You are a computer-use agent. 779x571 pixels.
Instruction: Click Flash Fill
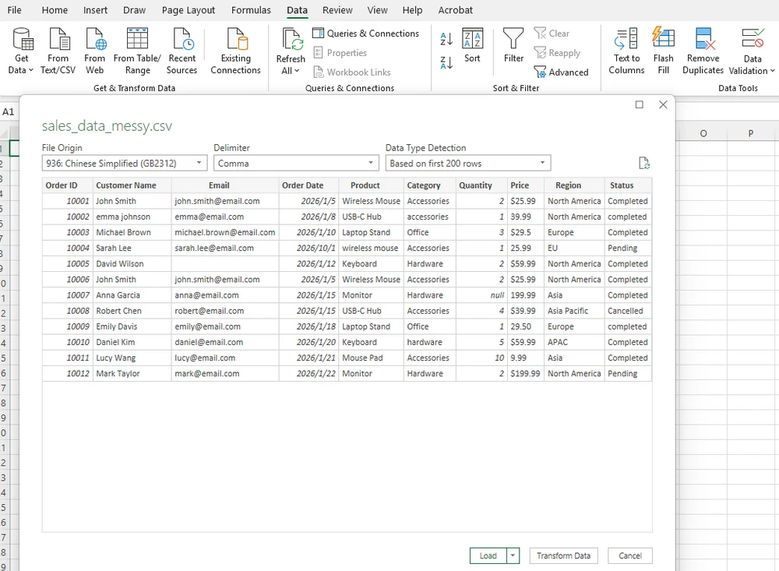[x=663, y=51]
